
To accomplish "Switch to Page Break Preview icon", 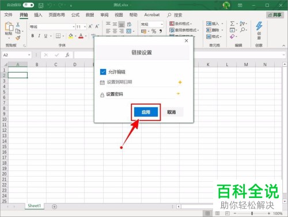I will click(227, 213).
